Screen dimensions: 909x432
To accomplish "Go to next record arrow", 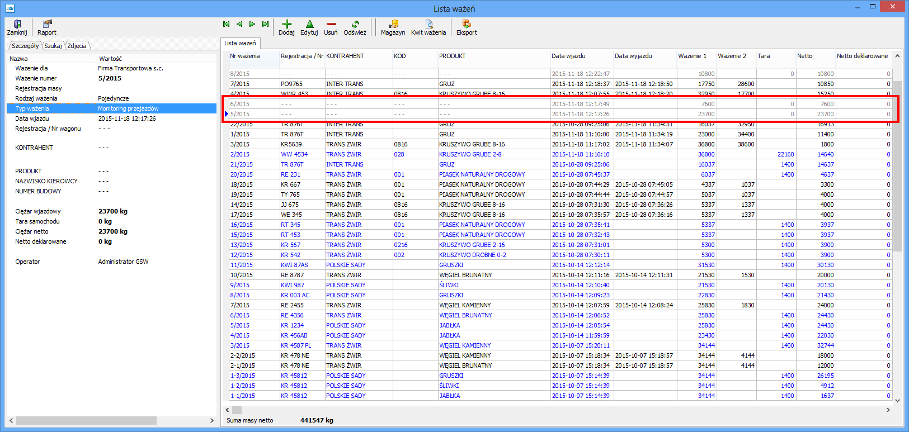I will click(x=252, y=24).
